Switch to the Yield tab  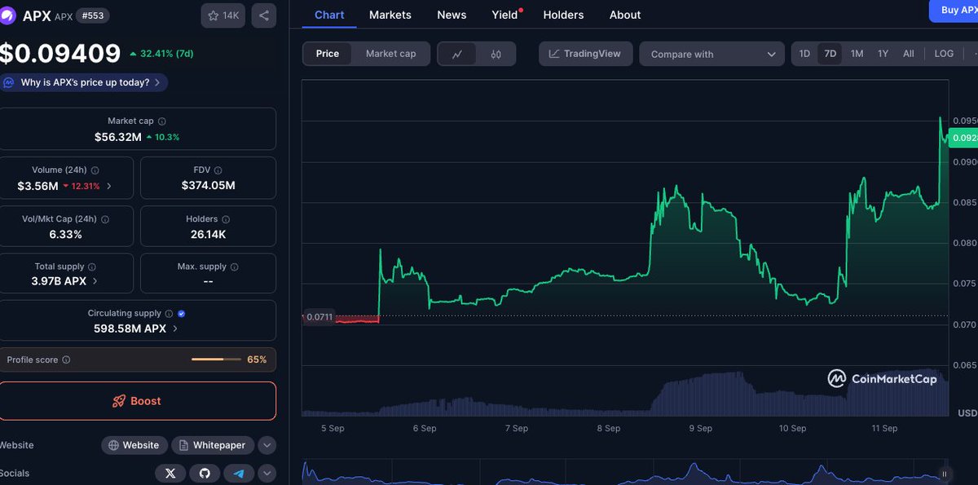tap(506, 15)
